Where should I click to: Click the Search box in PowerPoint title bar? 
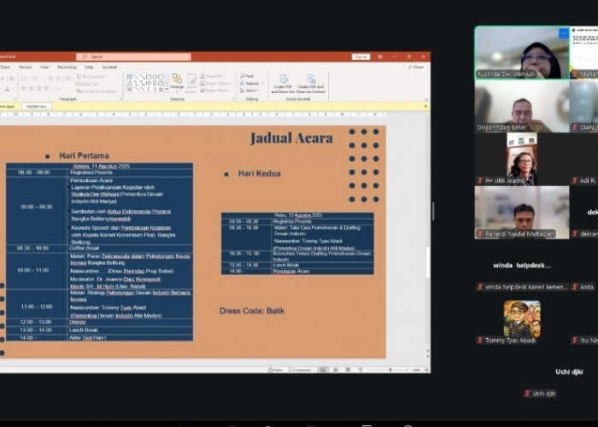point(133,57)
